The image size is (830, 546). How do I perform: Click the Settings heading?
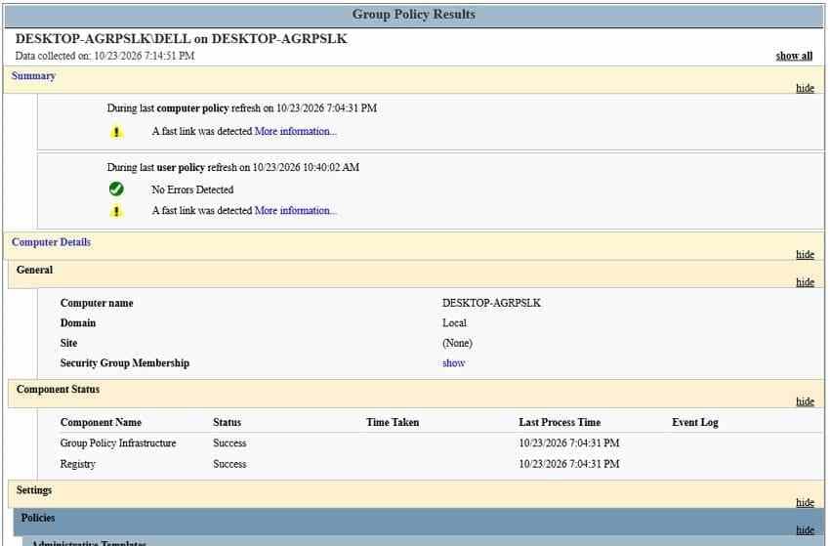tap(34, 490)
